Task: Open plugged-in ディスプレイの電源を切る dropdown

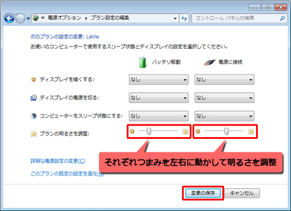Action: tap(225, 98)
